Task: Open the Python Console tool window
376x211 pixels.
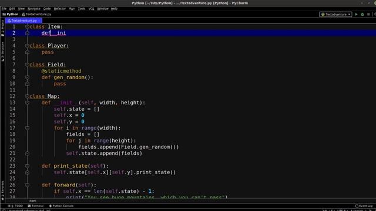Action: [61, 206]
